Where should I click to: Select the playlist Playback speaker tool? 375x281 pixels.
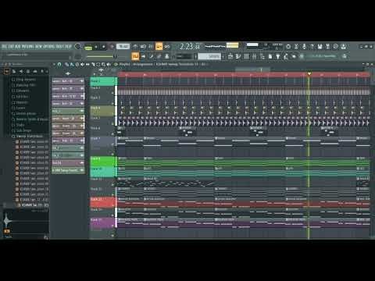pos(109,64)
